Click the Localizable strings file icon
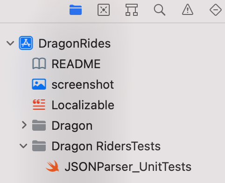This screenshot has width=225, height=183. pyautogui.click(x=39, y=105)
